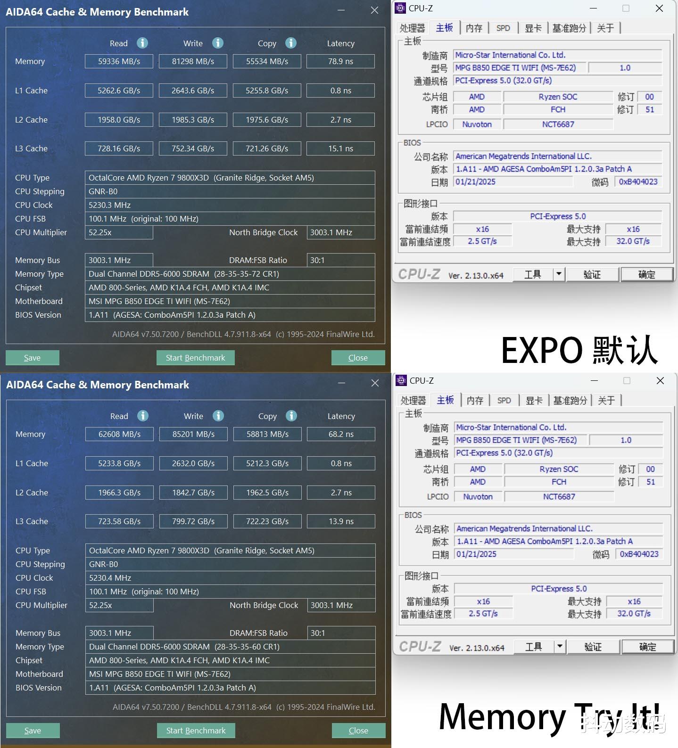This screenshot has height=748, width=678.
Task: Click CPU-Z app icon in bottom window title
Action: [x=401, y=380]
